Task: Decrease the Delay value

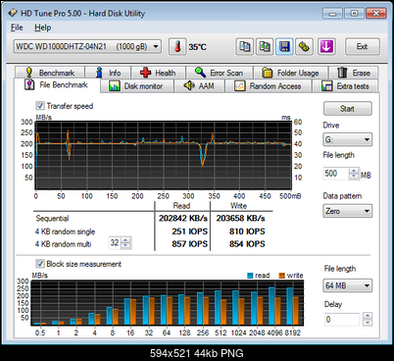Action: click(368, 323)
